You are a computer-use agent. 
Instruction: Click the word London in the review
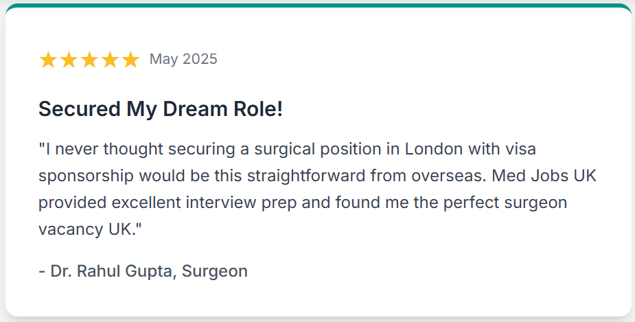pos(434,149)
